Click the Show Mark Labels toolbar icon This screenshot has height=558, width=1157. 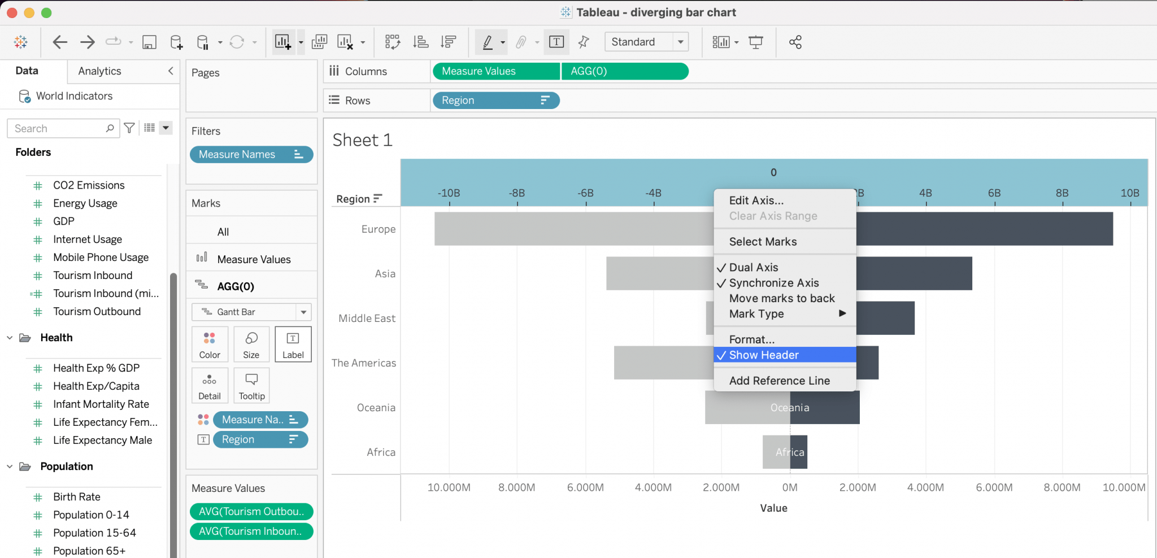(556, 42)
